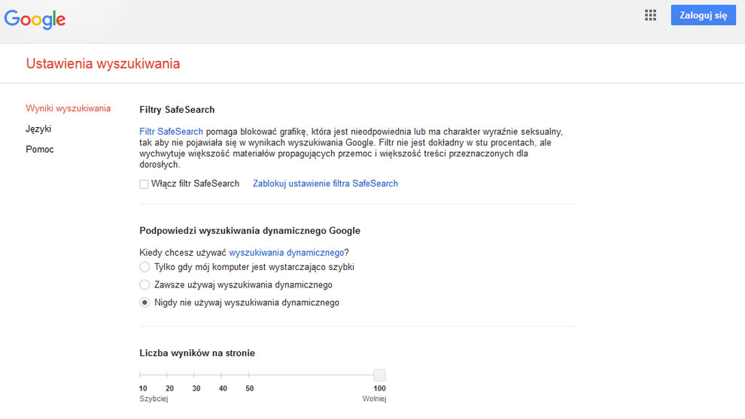The image size is (745, 419).
Task: Click the Google logo
Action: [x=35, y=19]
